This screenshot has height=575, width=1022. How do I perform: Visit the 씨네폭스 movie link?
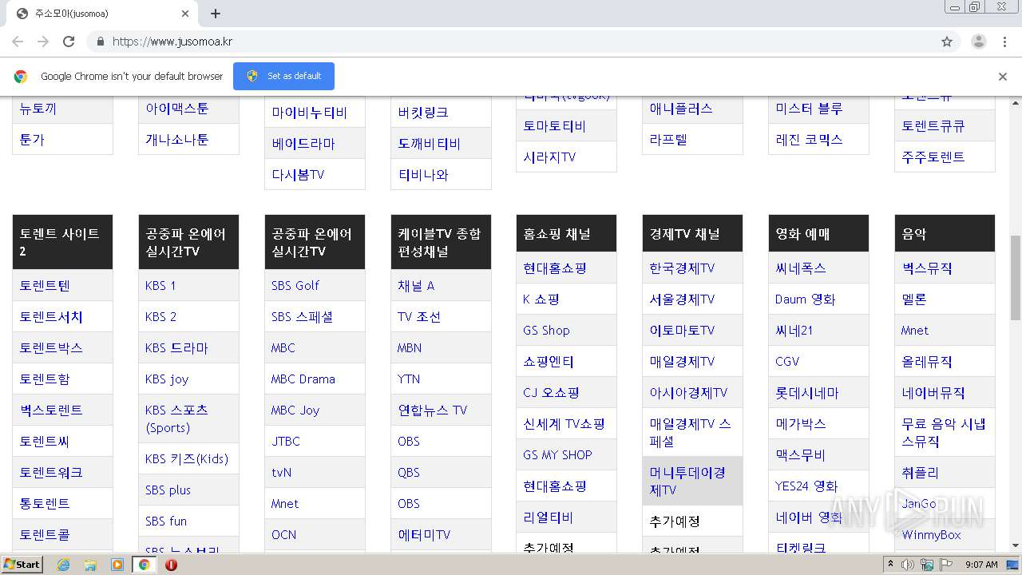[801, 268]
